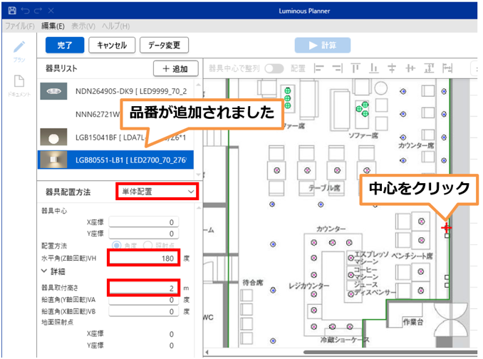Click the save icon in title bar

point(12,12)
